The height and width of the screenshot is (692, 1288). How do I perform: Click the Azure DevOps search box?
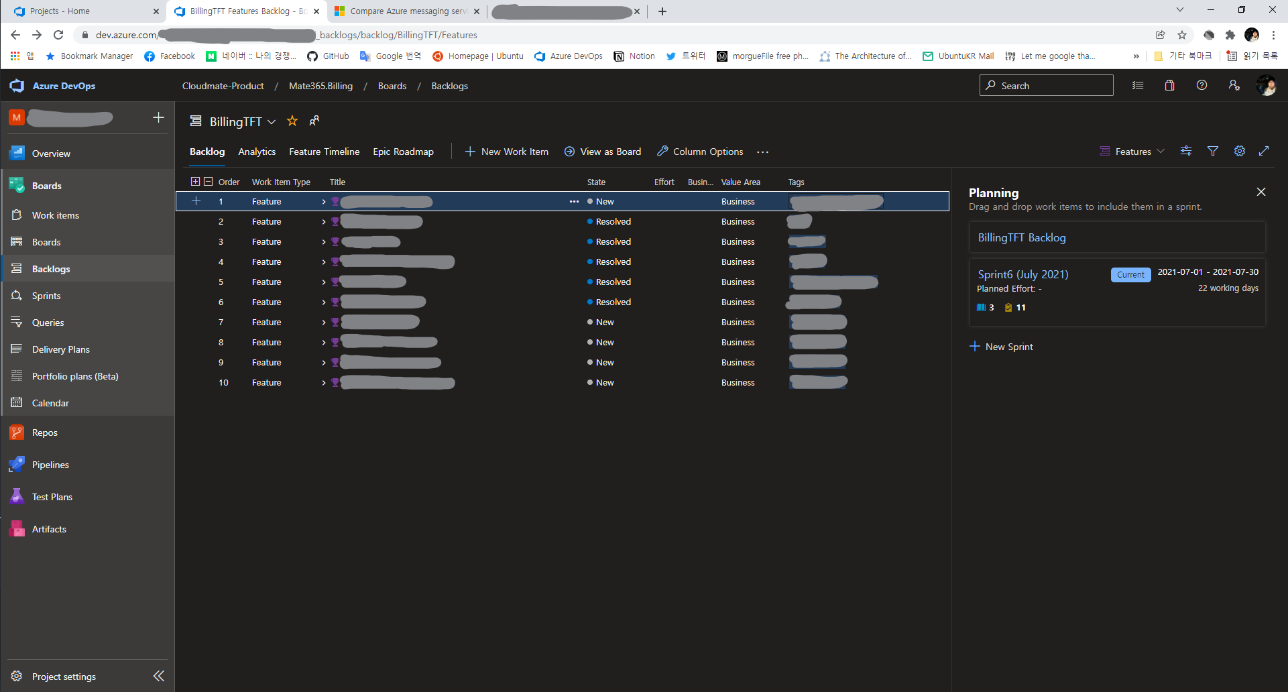1046,86
